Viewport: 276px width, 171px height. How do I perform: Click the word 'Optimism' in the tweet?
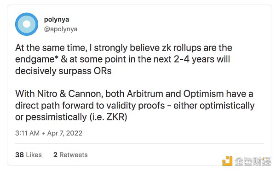[x=203, y=94]
